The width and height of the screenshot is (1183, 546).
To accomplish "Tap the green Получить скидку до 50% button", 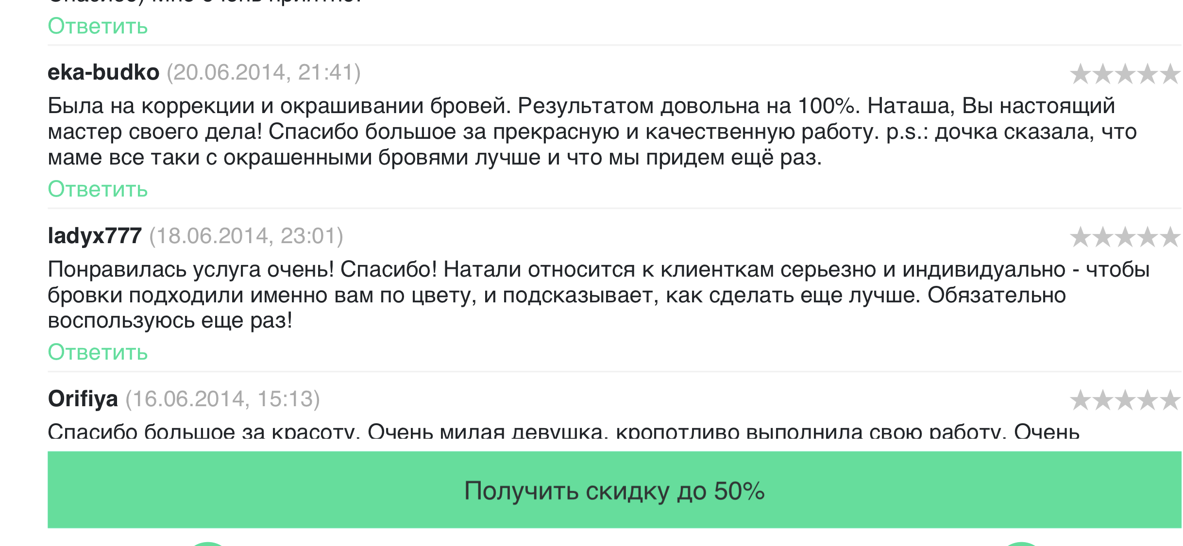I will click(x=614, y=490).
